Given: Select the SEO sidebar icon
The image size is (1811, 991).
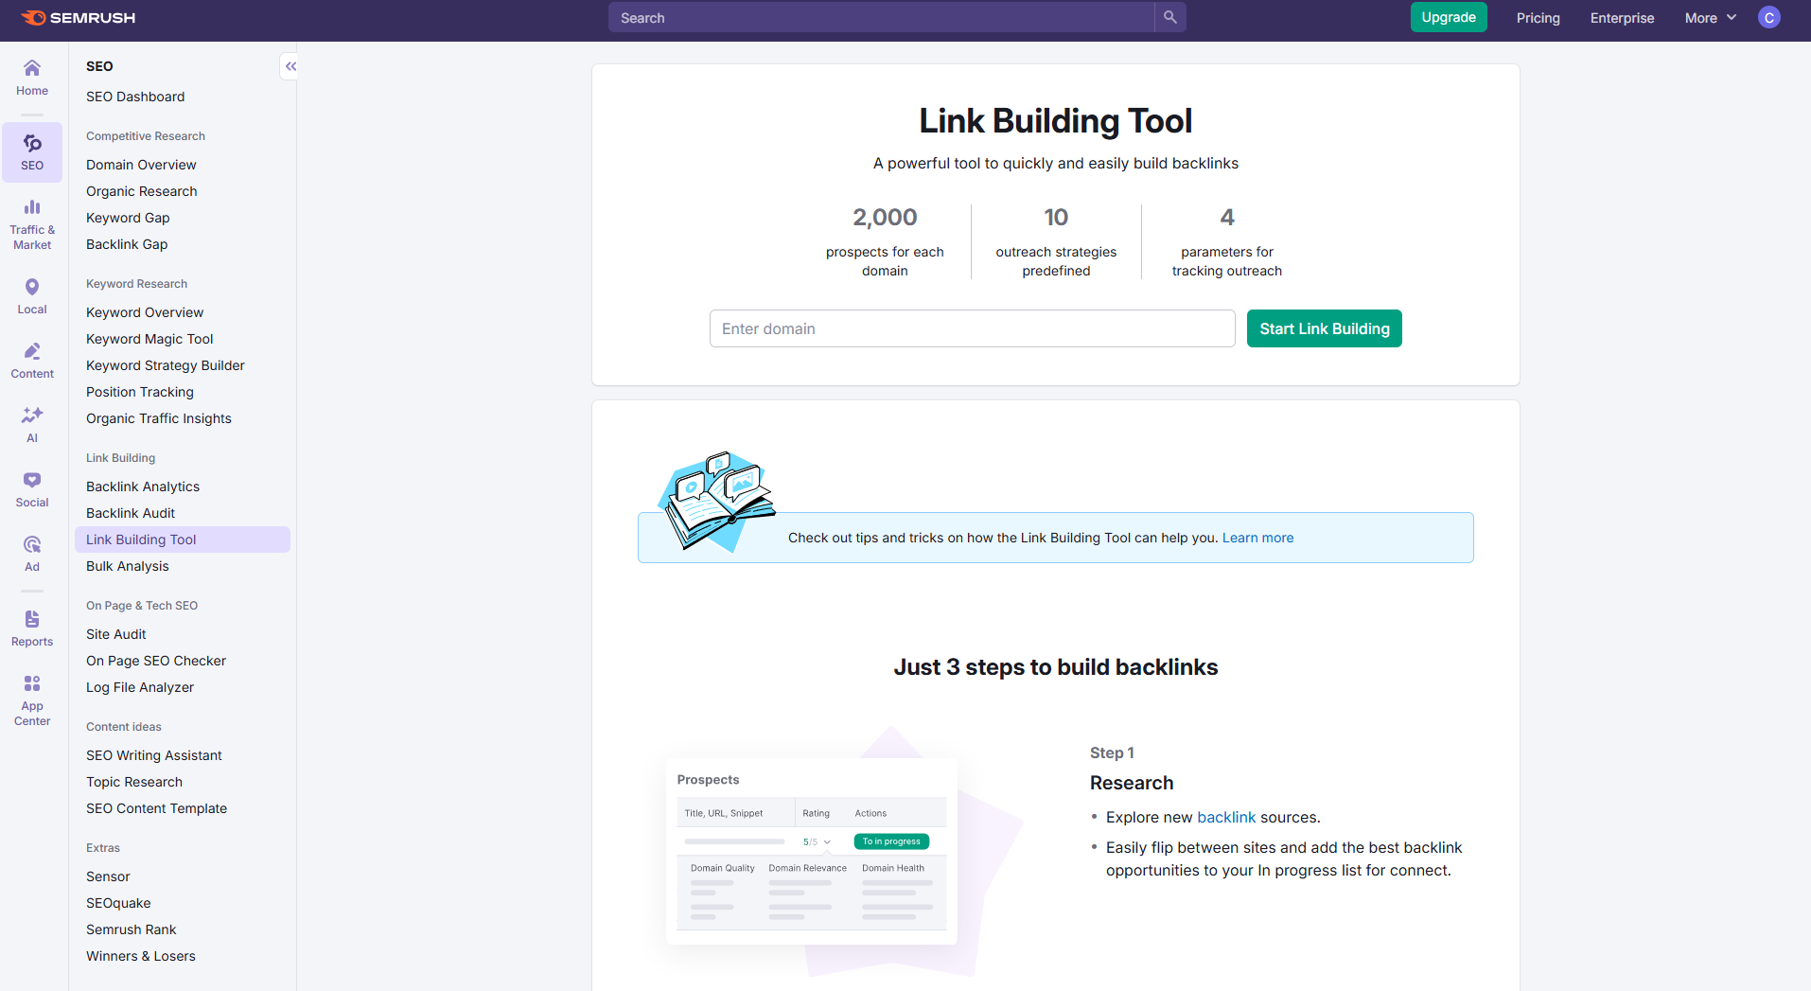Looking at the screenshot, I should (x=32, y=151).
